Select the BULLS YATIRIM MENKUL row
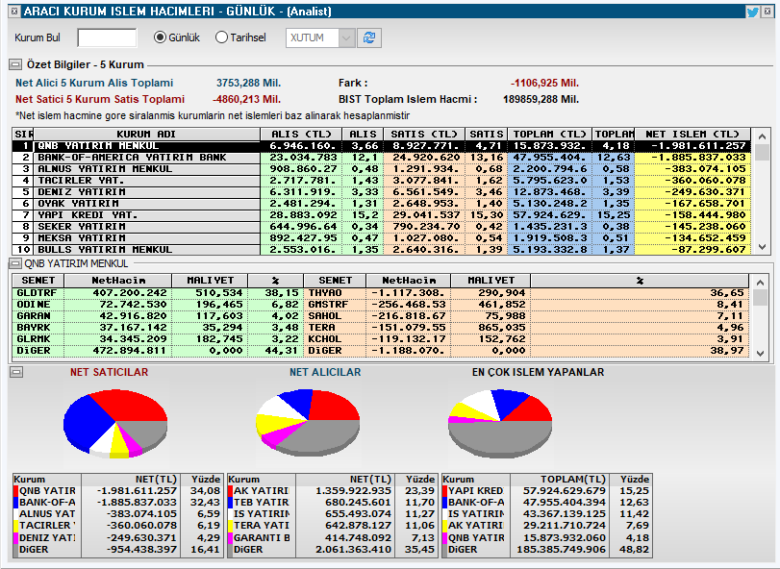780x569 pixels. pyautogui.click(x=382, y=250)
